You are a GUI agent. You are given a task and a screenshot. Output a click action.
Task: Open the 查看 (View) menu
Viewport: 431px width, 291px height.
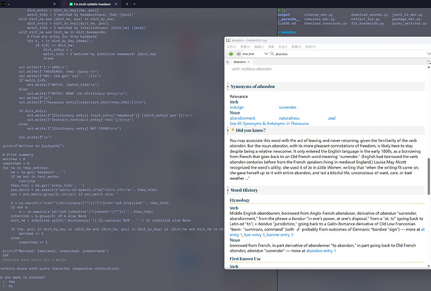point(245,47)
